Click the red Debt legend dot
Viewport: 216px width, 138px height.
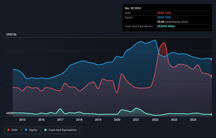coord(8,130)
